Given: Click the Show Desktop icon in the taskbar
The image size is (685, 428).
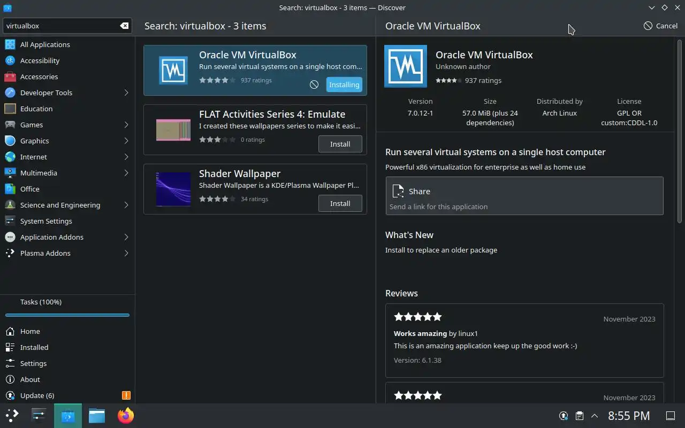Looking at the screenshot, I should pos(670,416).
